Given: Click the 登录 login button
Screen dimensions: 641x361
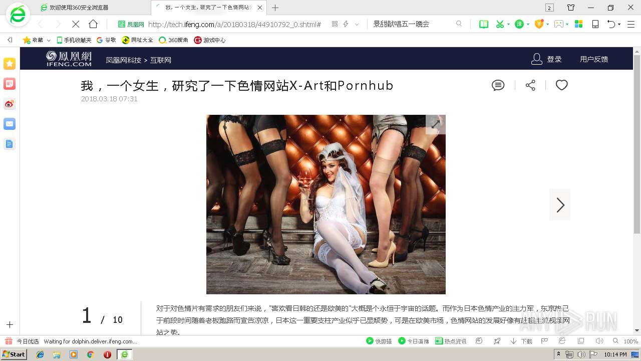Looking at the screenshot, I should 546,59.
